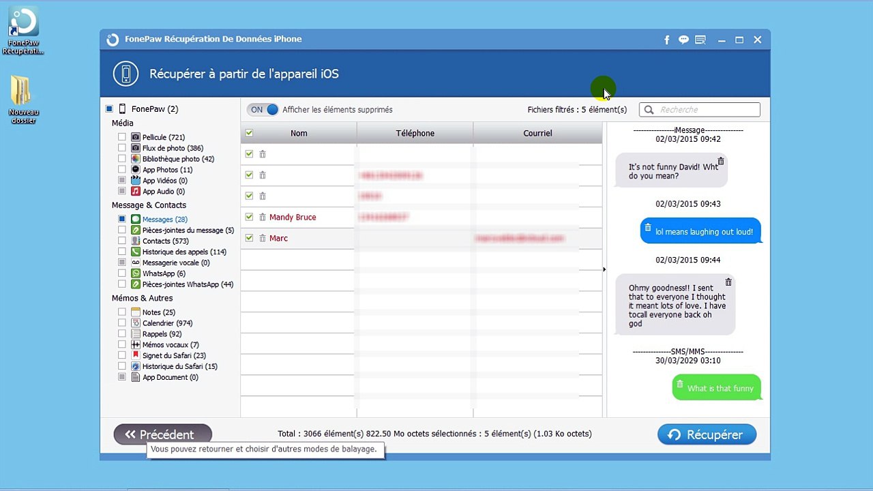Click the Bibliothèque photo icon

click(x=136, y=159)
